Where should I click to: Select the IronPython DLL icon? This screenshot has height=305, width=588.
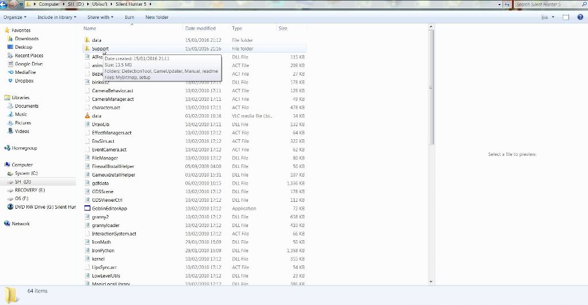click(x=87, y=251)
